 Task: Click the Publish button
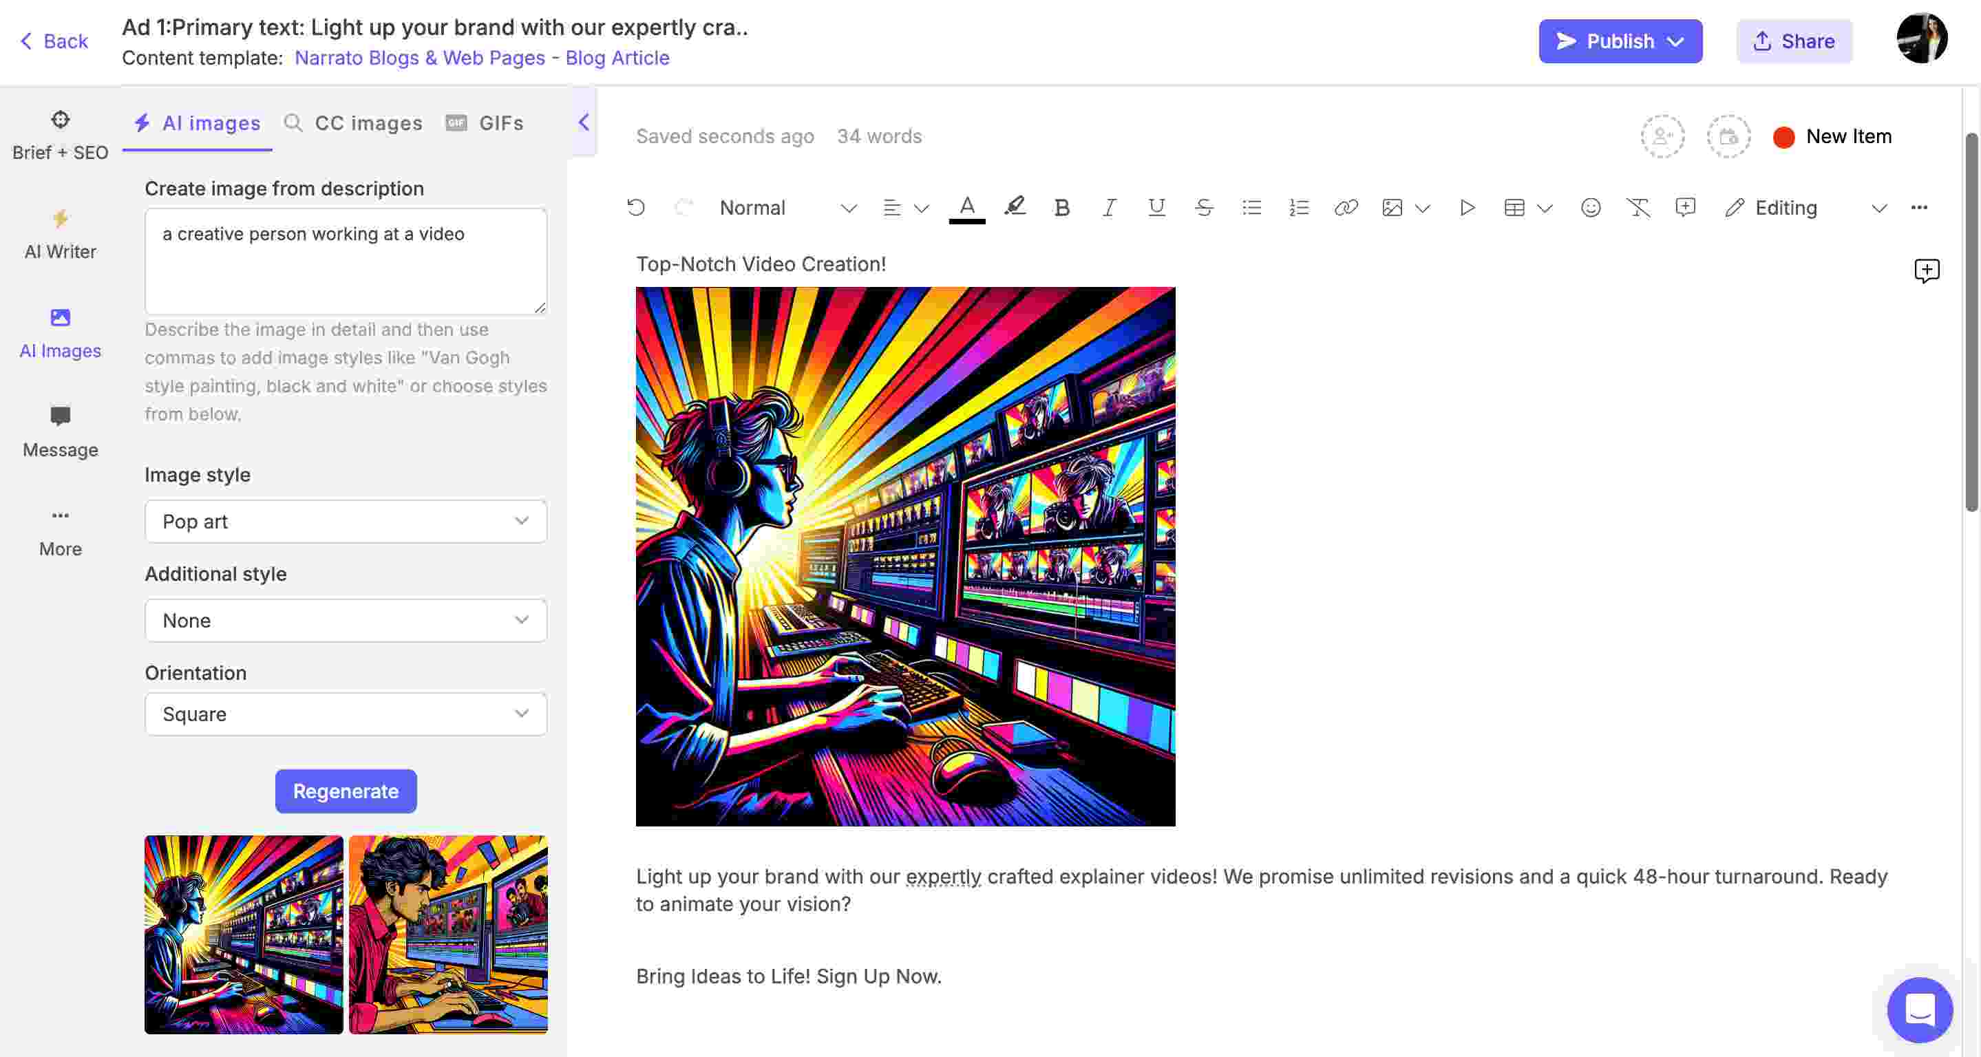pos(1620,41)
